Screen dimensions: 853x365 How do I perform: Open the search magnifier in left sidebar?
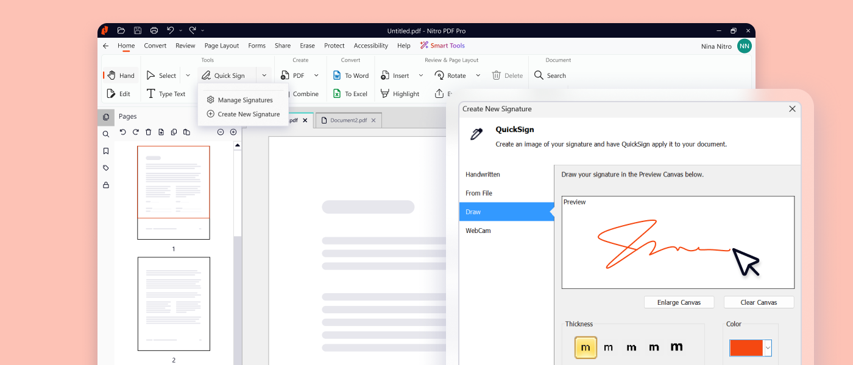pos(106,134)
